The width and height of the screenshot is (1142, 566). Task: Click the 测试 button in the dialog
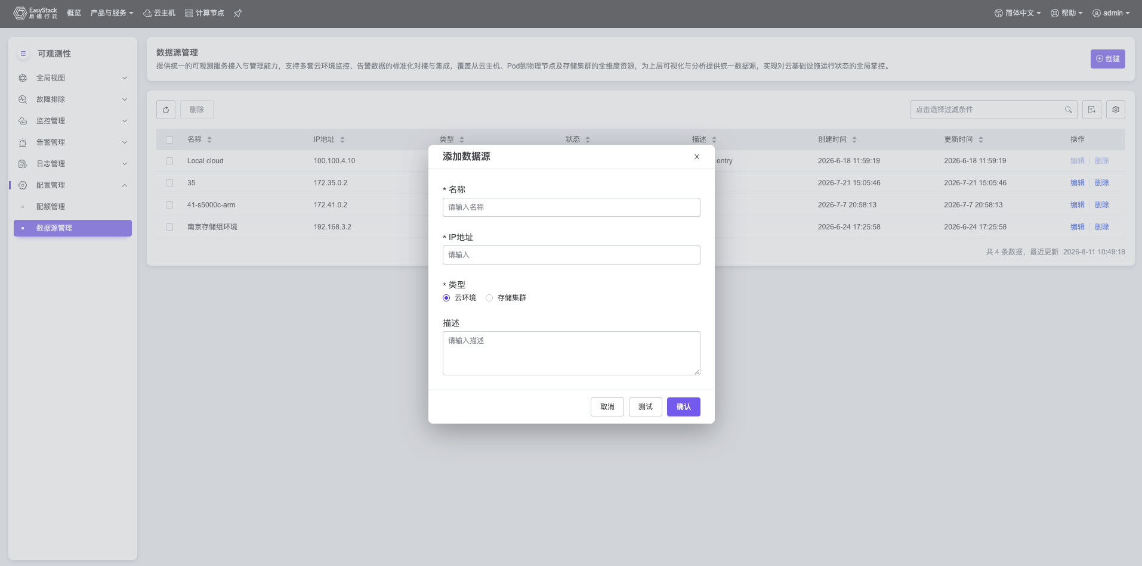tap(646, 407)
